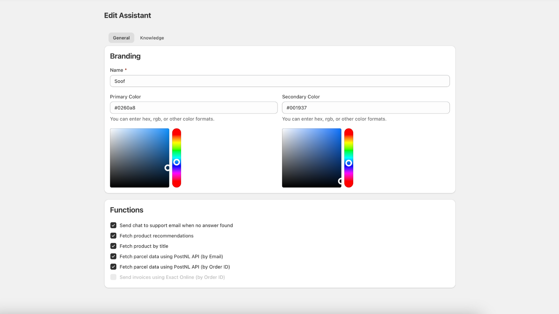Disable Fetch product by title checkbox
Image resolution: width=559 pixels, height=314 pixels.
coord(113,246)
